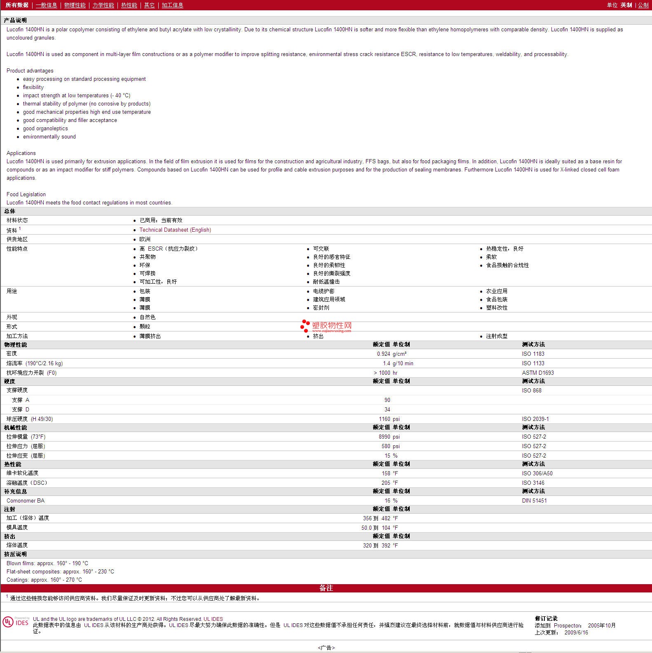Viewport: 652px width, 653px height.
Task: Open the 其它 tab
Action: click(x=149, y=5)
